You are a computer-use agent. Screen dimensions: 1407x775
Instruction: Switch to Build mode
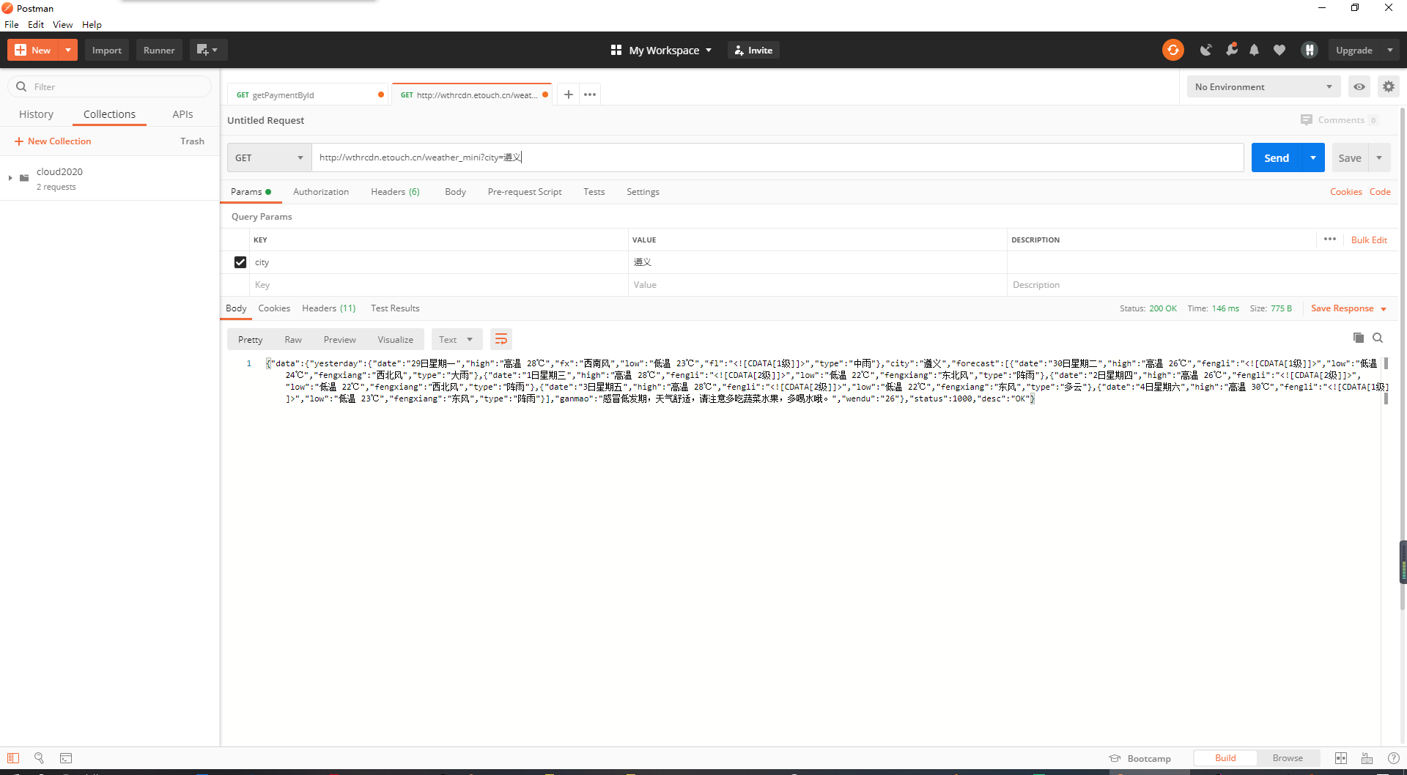tap(1225, 758)
